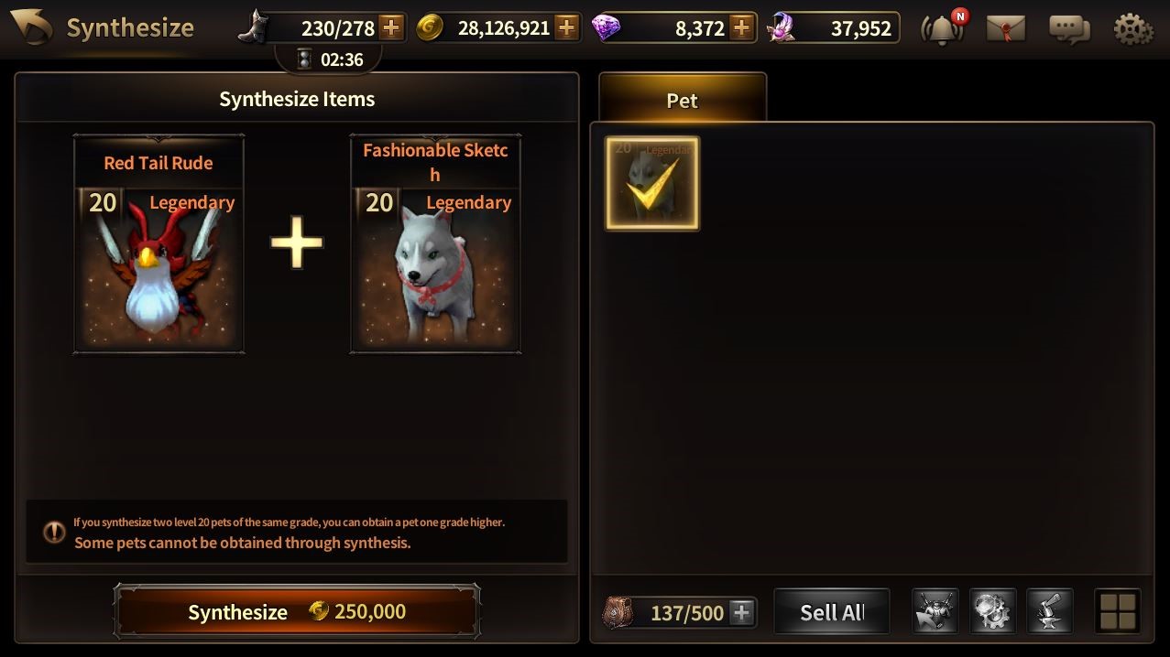
Task: Click Synthesize for 250,000 gold
Action: tap(297, 611)
